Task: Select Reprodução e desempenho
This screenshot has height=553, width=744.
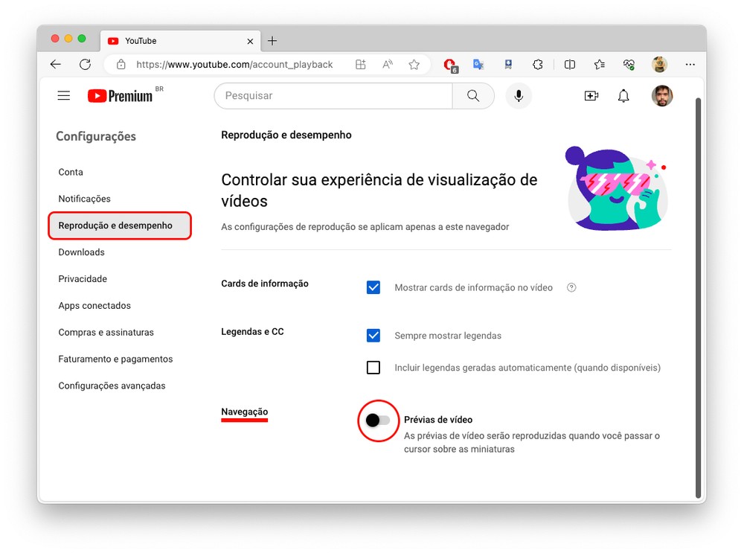Action: 120,226
